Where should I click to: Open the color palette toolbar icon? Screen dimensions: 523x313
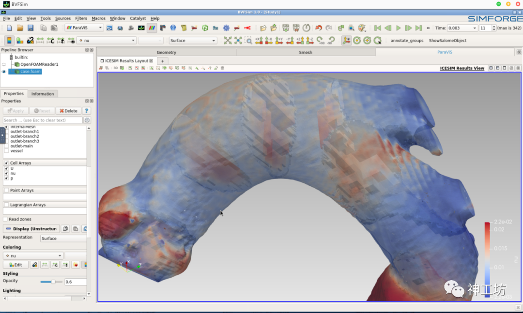362,28
